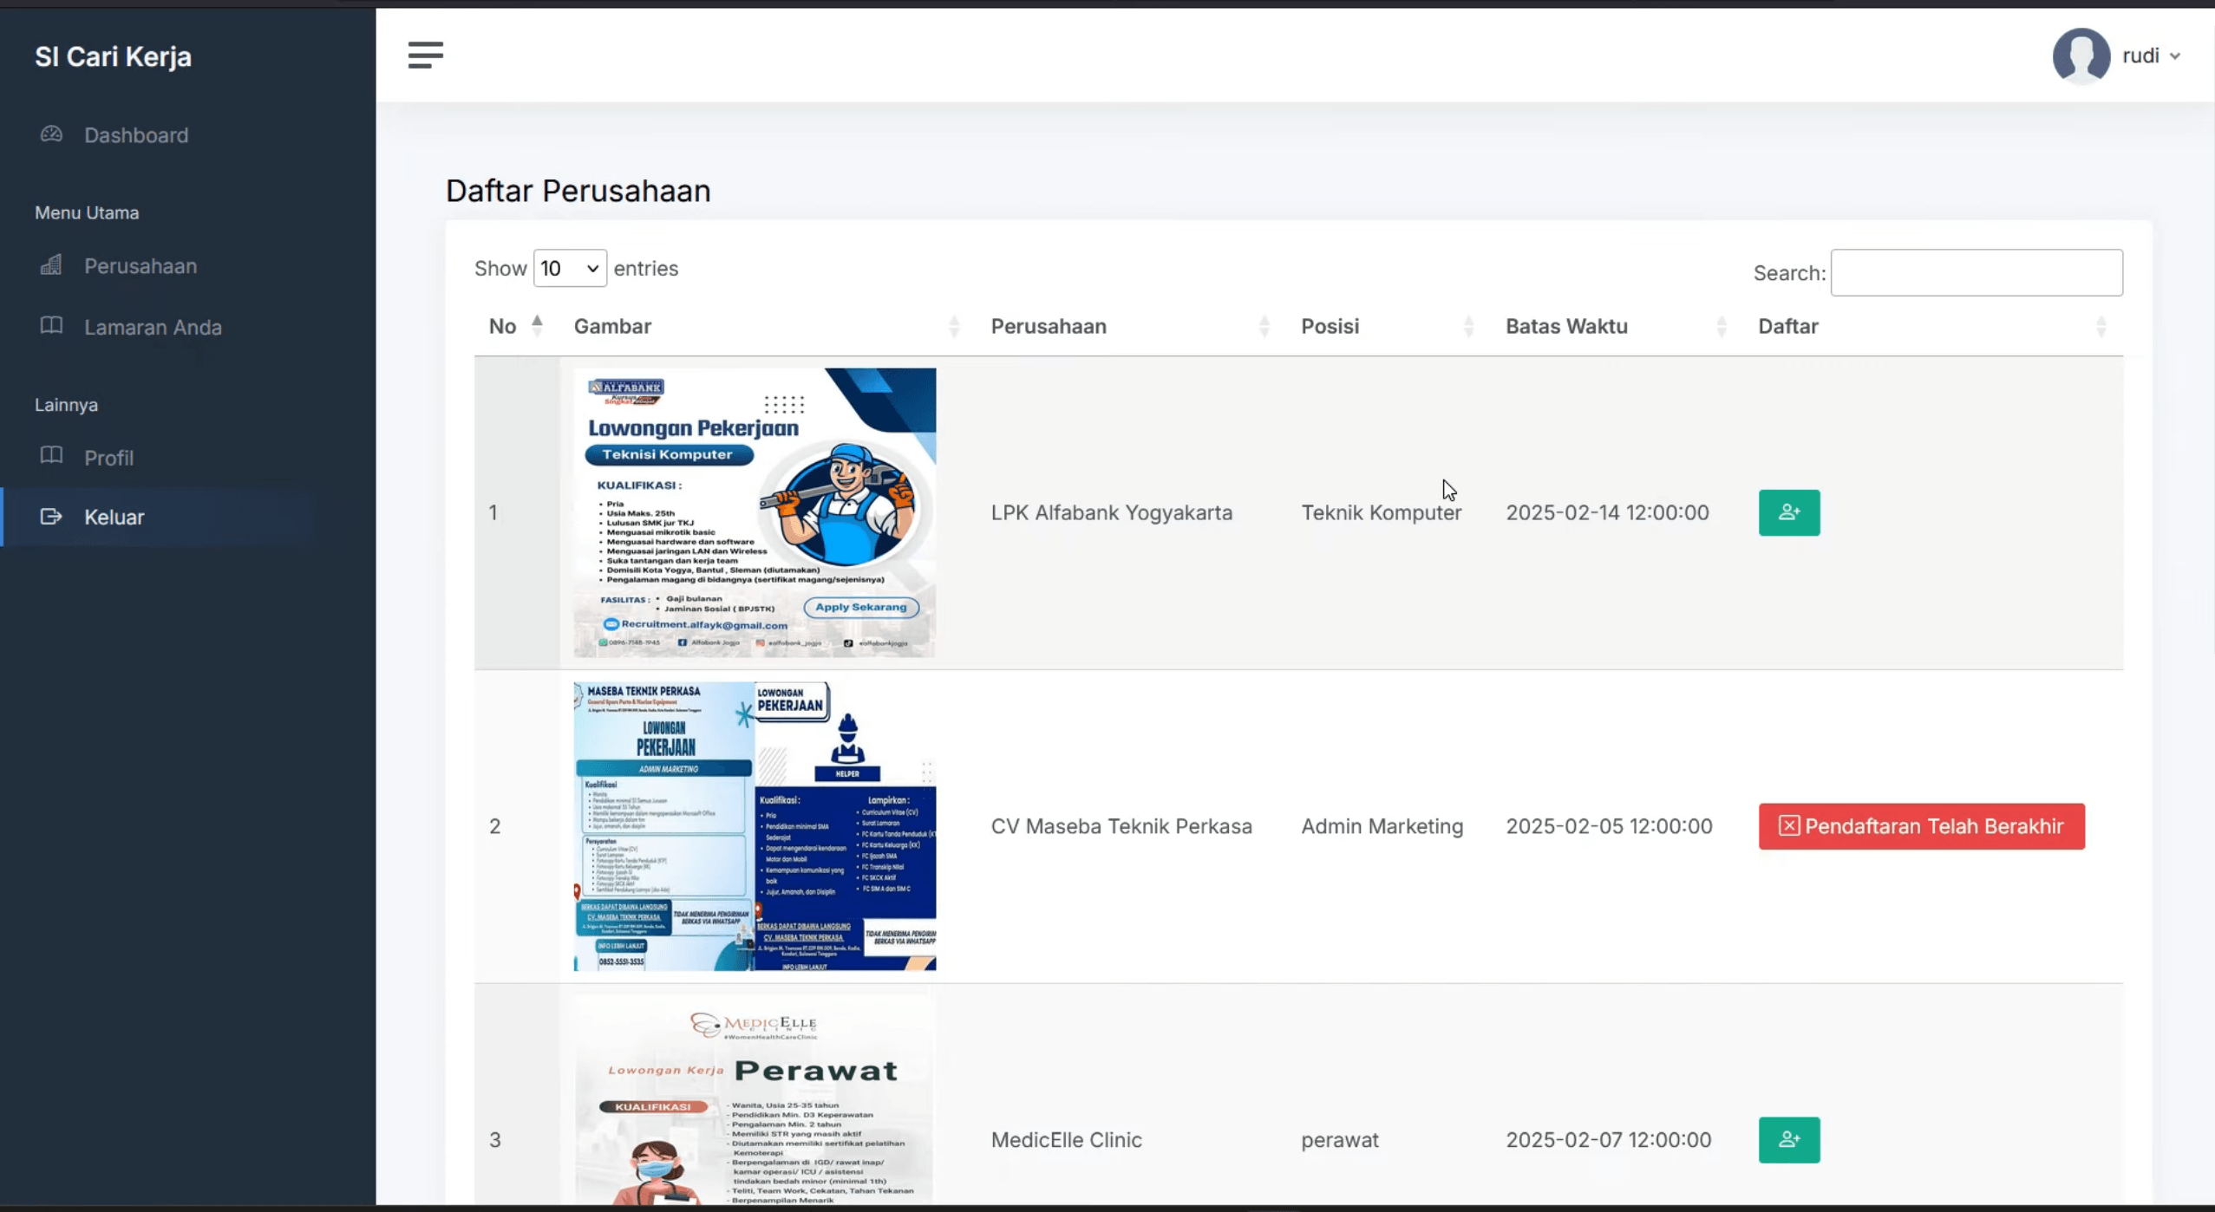Click the Admin Marketing position cell
Screen dimensions: 2215x1212
click(x=1382, y=826)
